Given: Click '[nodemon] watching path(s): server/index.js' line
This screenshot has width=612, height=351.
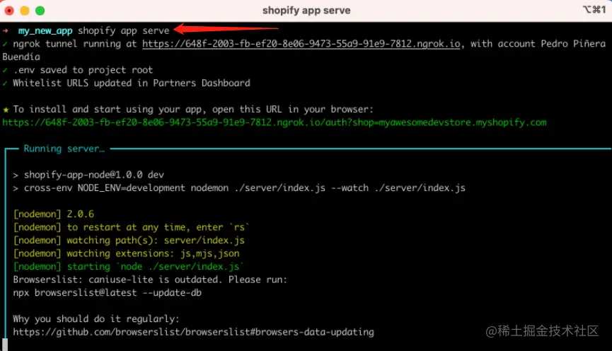Looking at the screenshot, I should (x=129, y=241).
